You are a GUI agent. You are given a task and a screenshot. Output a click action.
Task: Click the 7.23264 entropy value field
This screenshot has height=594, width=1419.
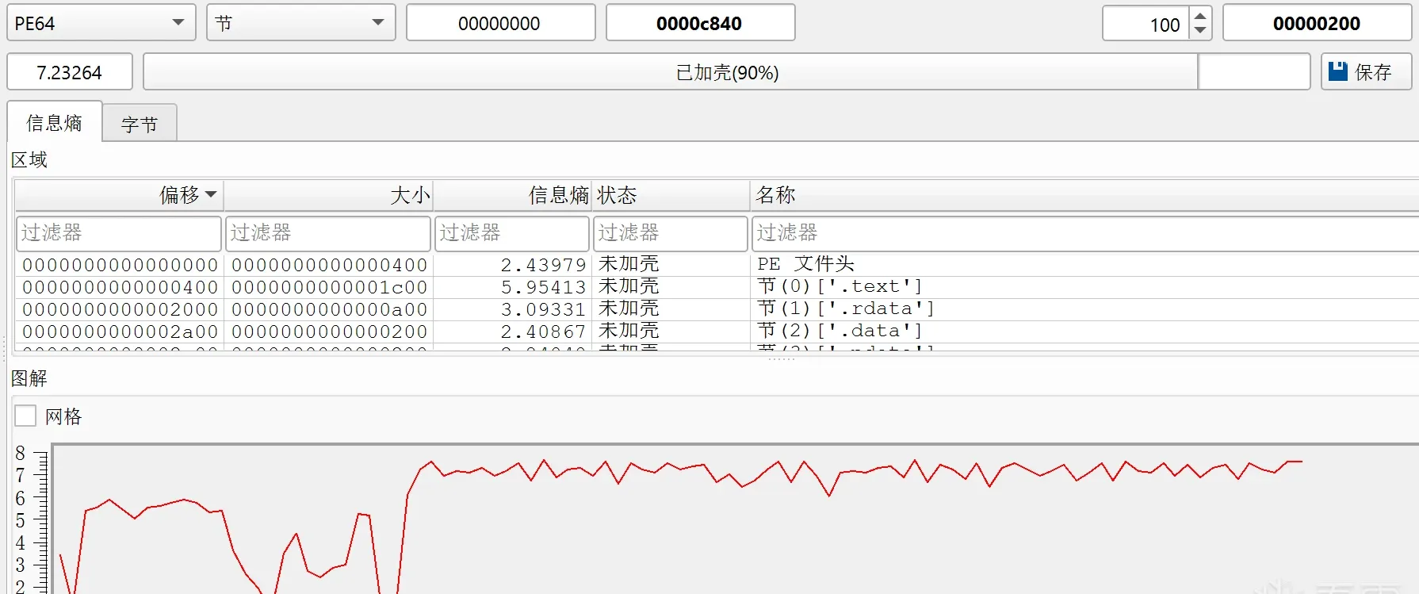[x=70, y=72]
